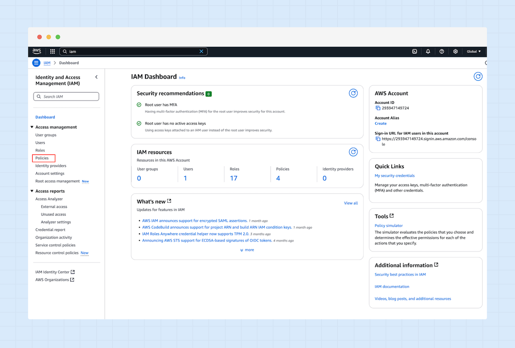Collapse the Access management section
The width and height of the screenshot is (515, 348).
pos(32,127)
